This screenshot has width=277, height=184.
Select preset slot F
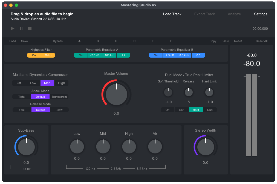pos(171,41)
